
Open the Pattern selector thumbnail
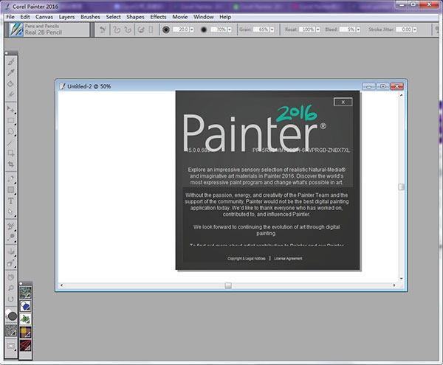click(25, 293)
